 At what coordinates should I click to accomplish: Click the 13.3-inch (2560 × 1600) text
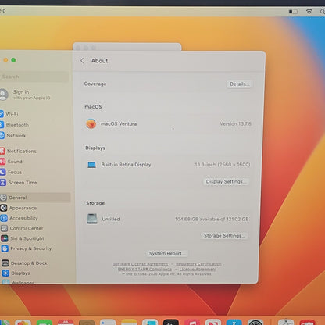222,165
